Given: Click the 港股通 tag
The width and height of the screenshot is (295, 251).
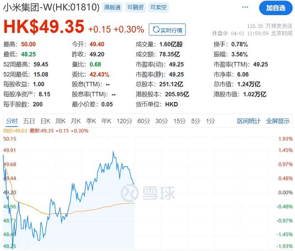Looking at the screenshot, I should pyautogui.click(x=112, y=8).
